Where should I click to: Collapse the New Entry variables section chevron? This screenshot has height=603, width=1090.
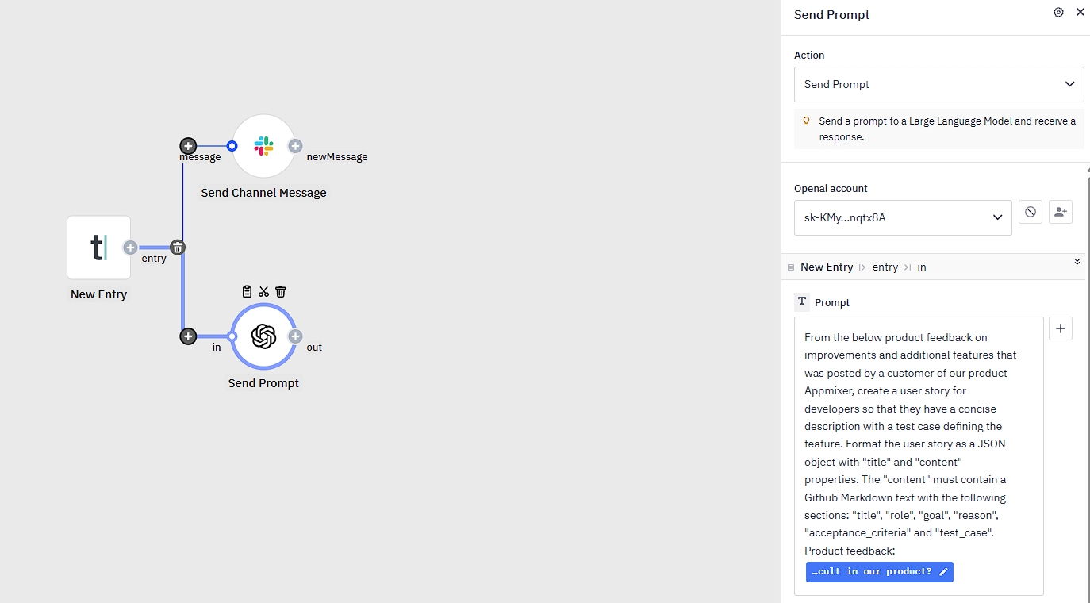point(1077,262)
